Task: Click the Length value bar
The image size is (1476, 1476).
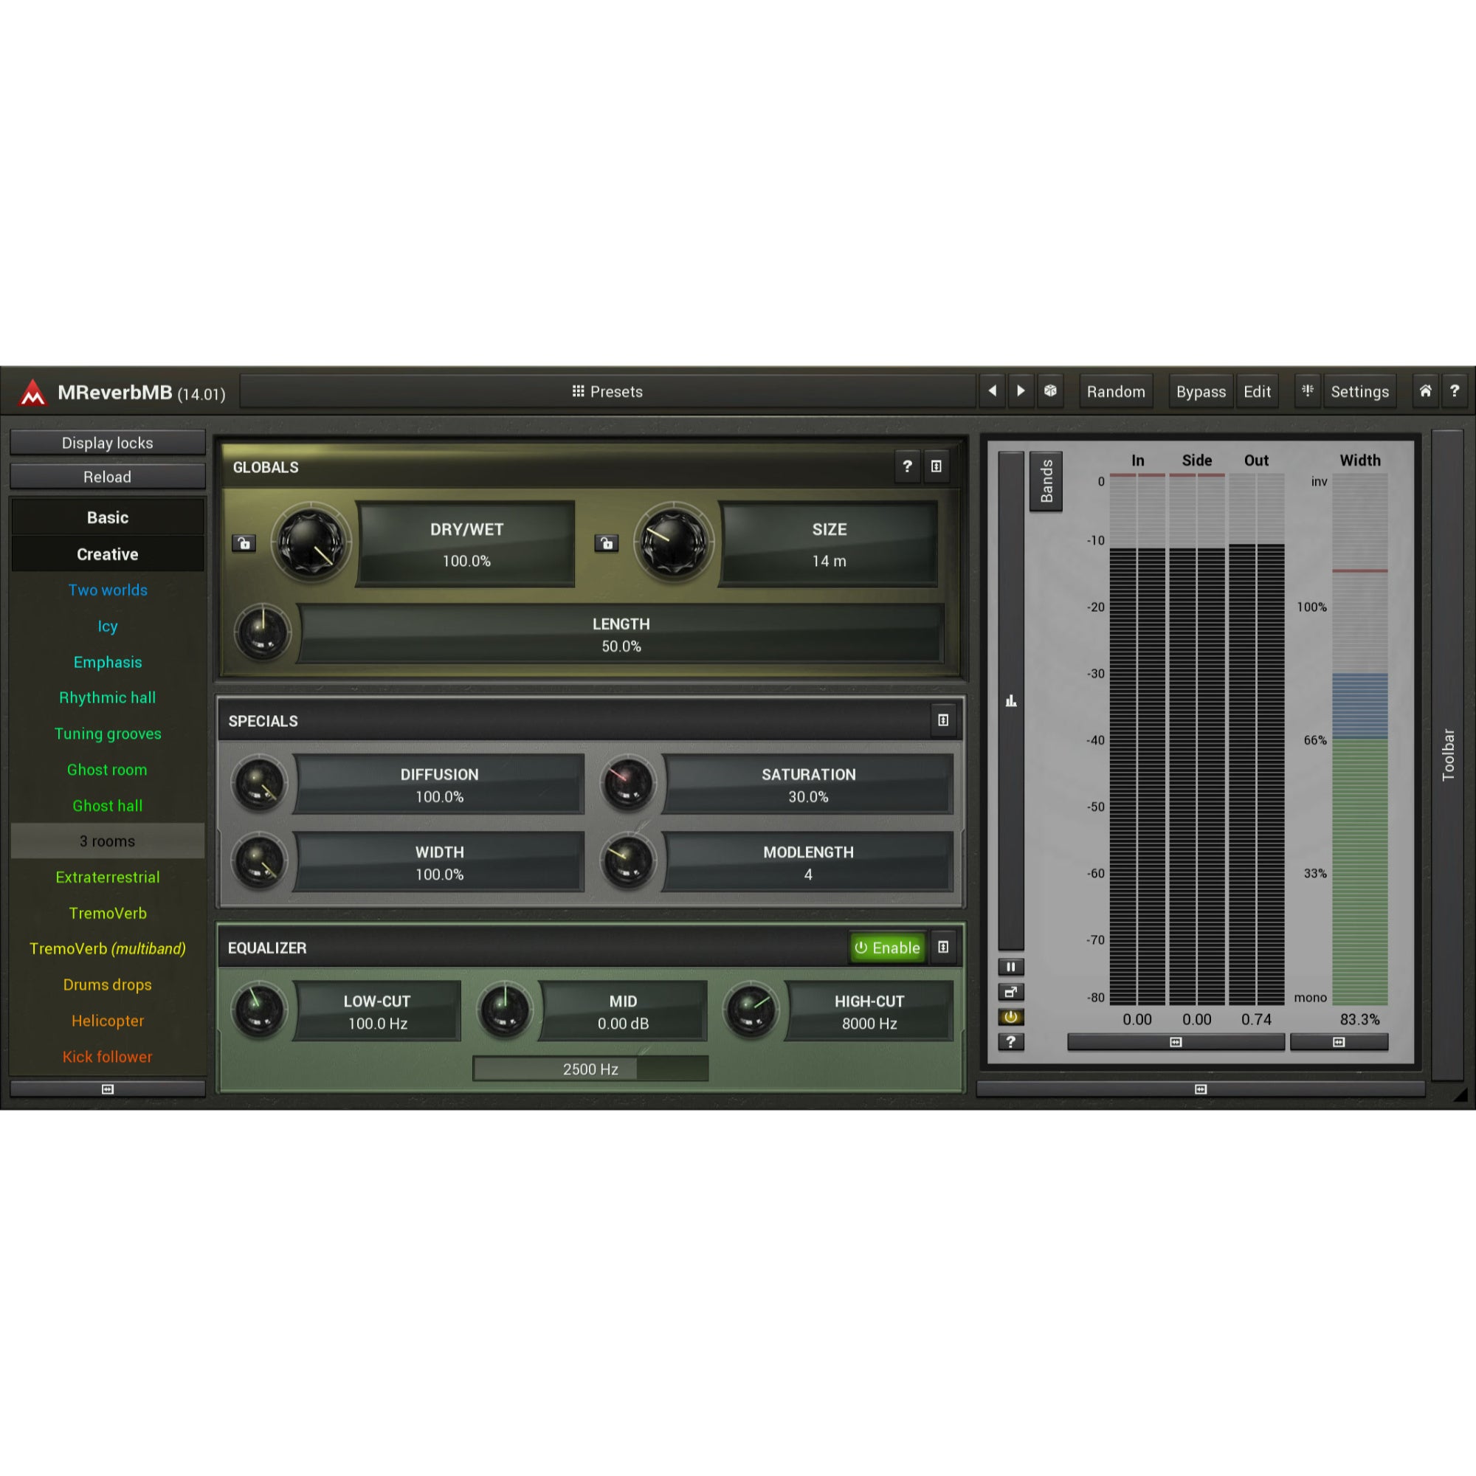Action: click(621, 634)
